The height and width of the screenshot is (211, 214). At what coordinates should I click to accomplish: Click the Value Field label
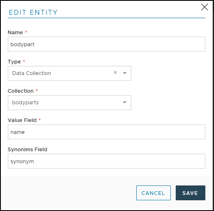(x=22, y=120)
